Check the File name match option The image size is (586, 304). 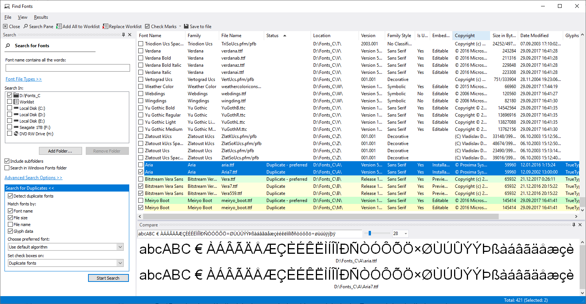pos(10,225)
